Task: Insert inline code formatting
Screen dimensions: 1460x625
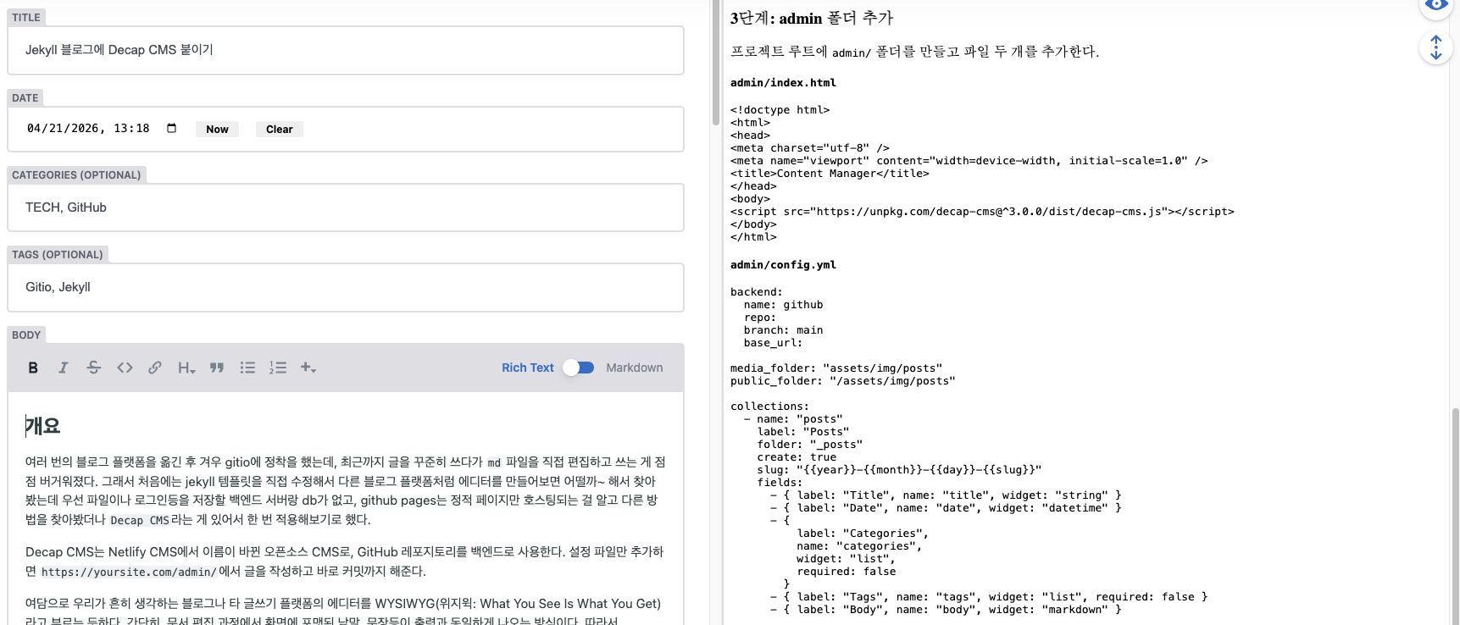Action: tap(125, 368)
